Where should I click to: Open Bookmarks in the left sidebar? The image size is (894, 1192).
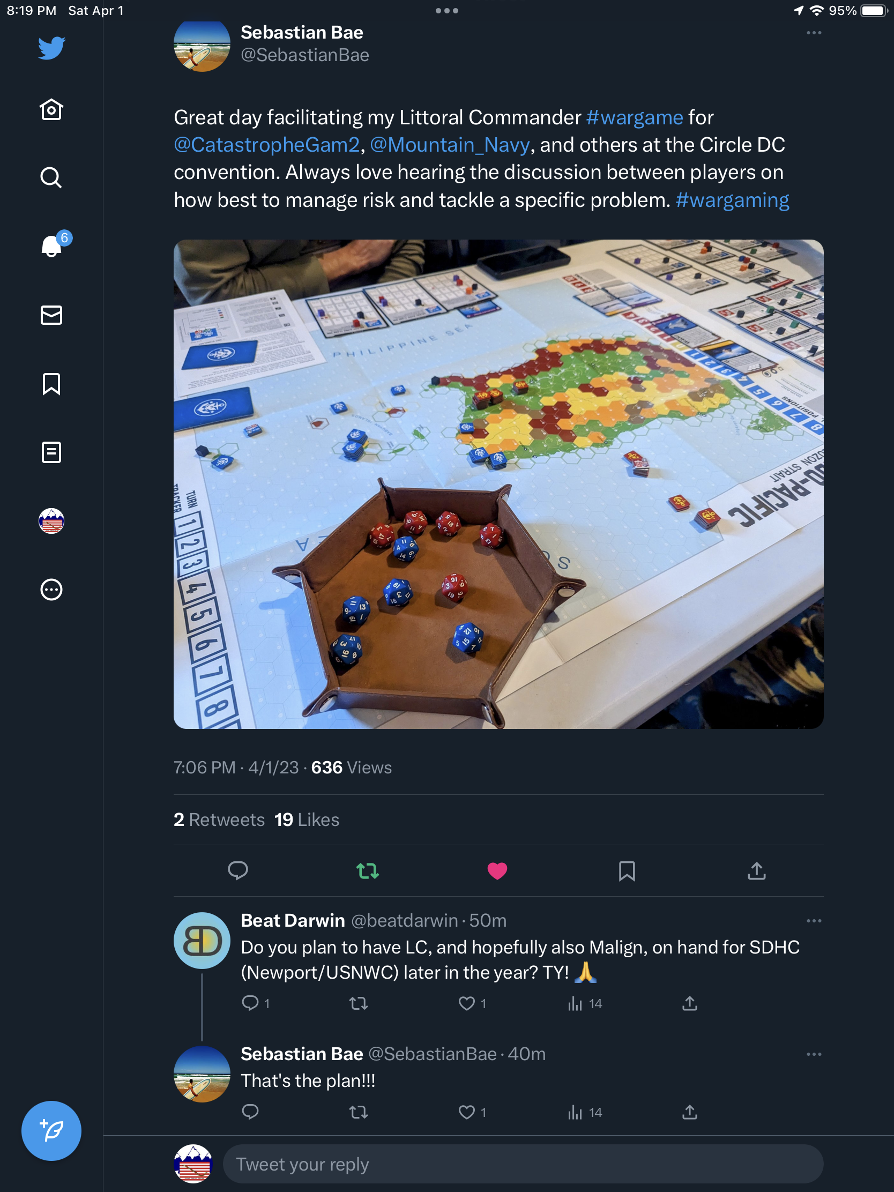pyautogui.click(x=51, y=384)
